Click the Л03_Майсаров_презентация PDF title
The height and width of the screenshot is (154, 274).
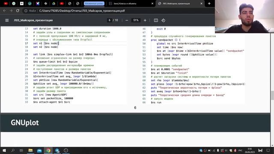tap(33, 20)
